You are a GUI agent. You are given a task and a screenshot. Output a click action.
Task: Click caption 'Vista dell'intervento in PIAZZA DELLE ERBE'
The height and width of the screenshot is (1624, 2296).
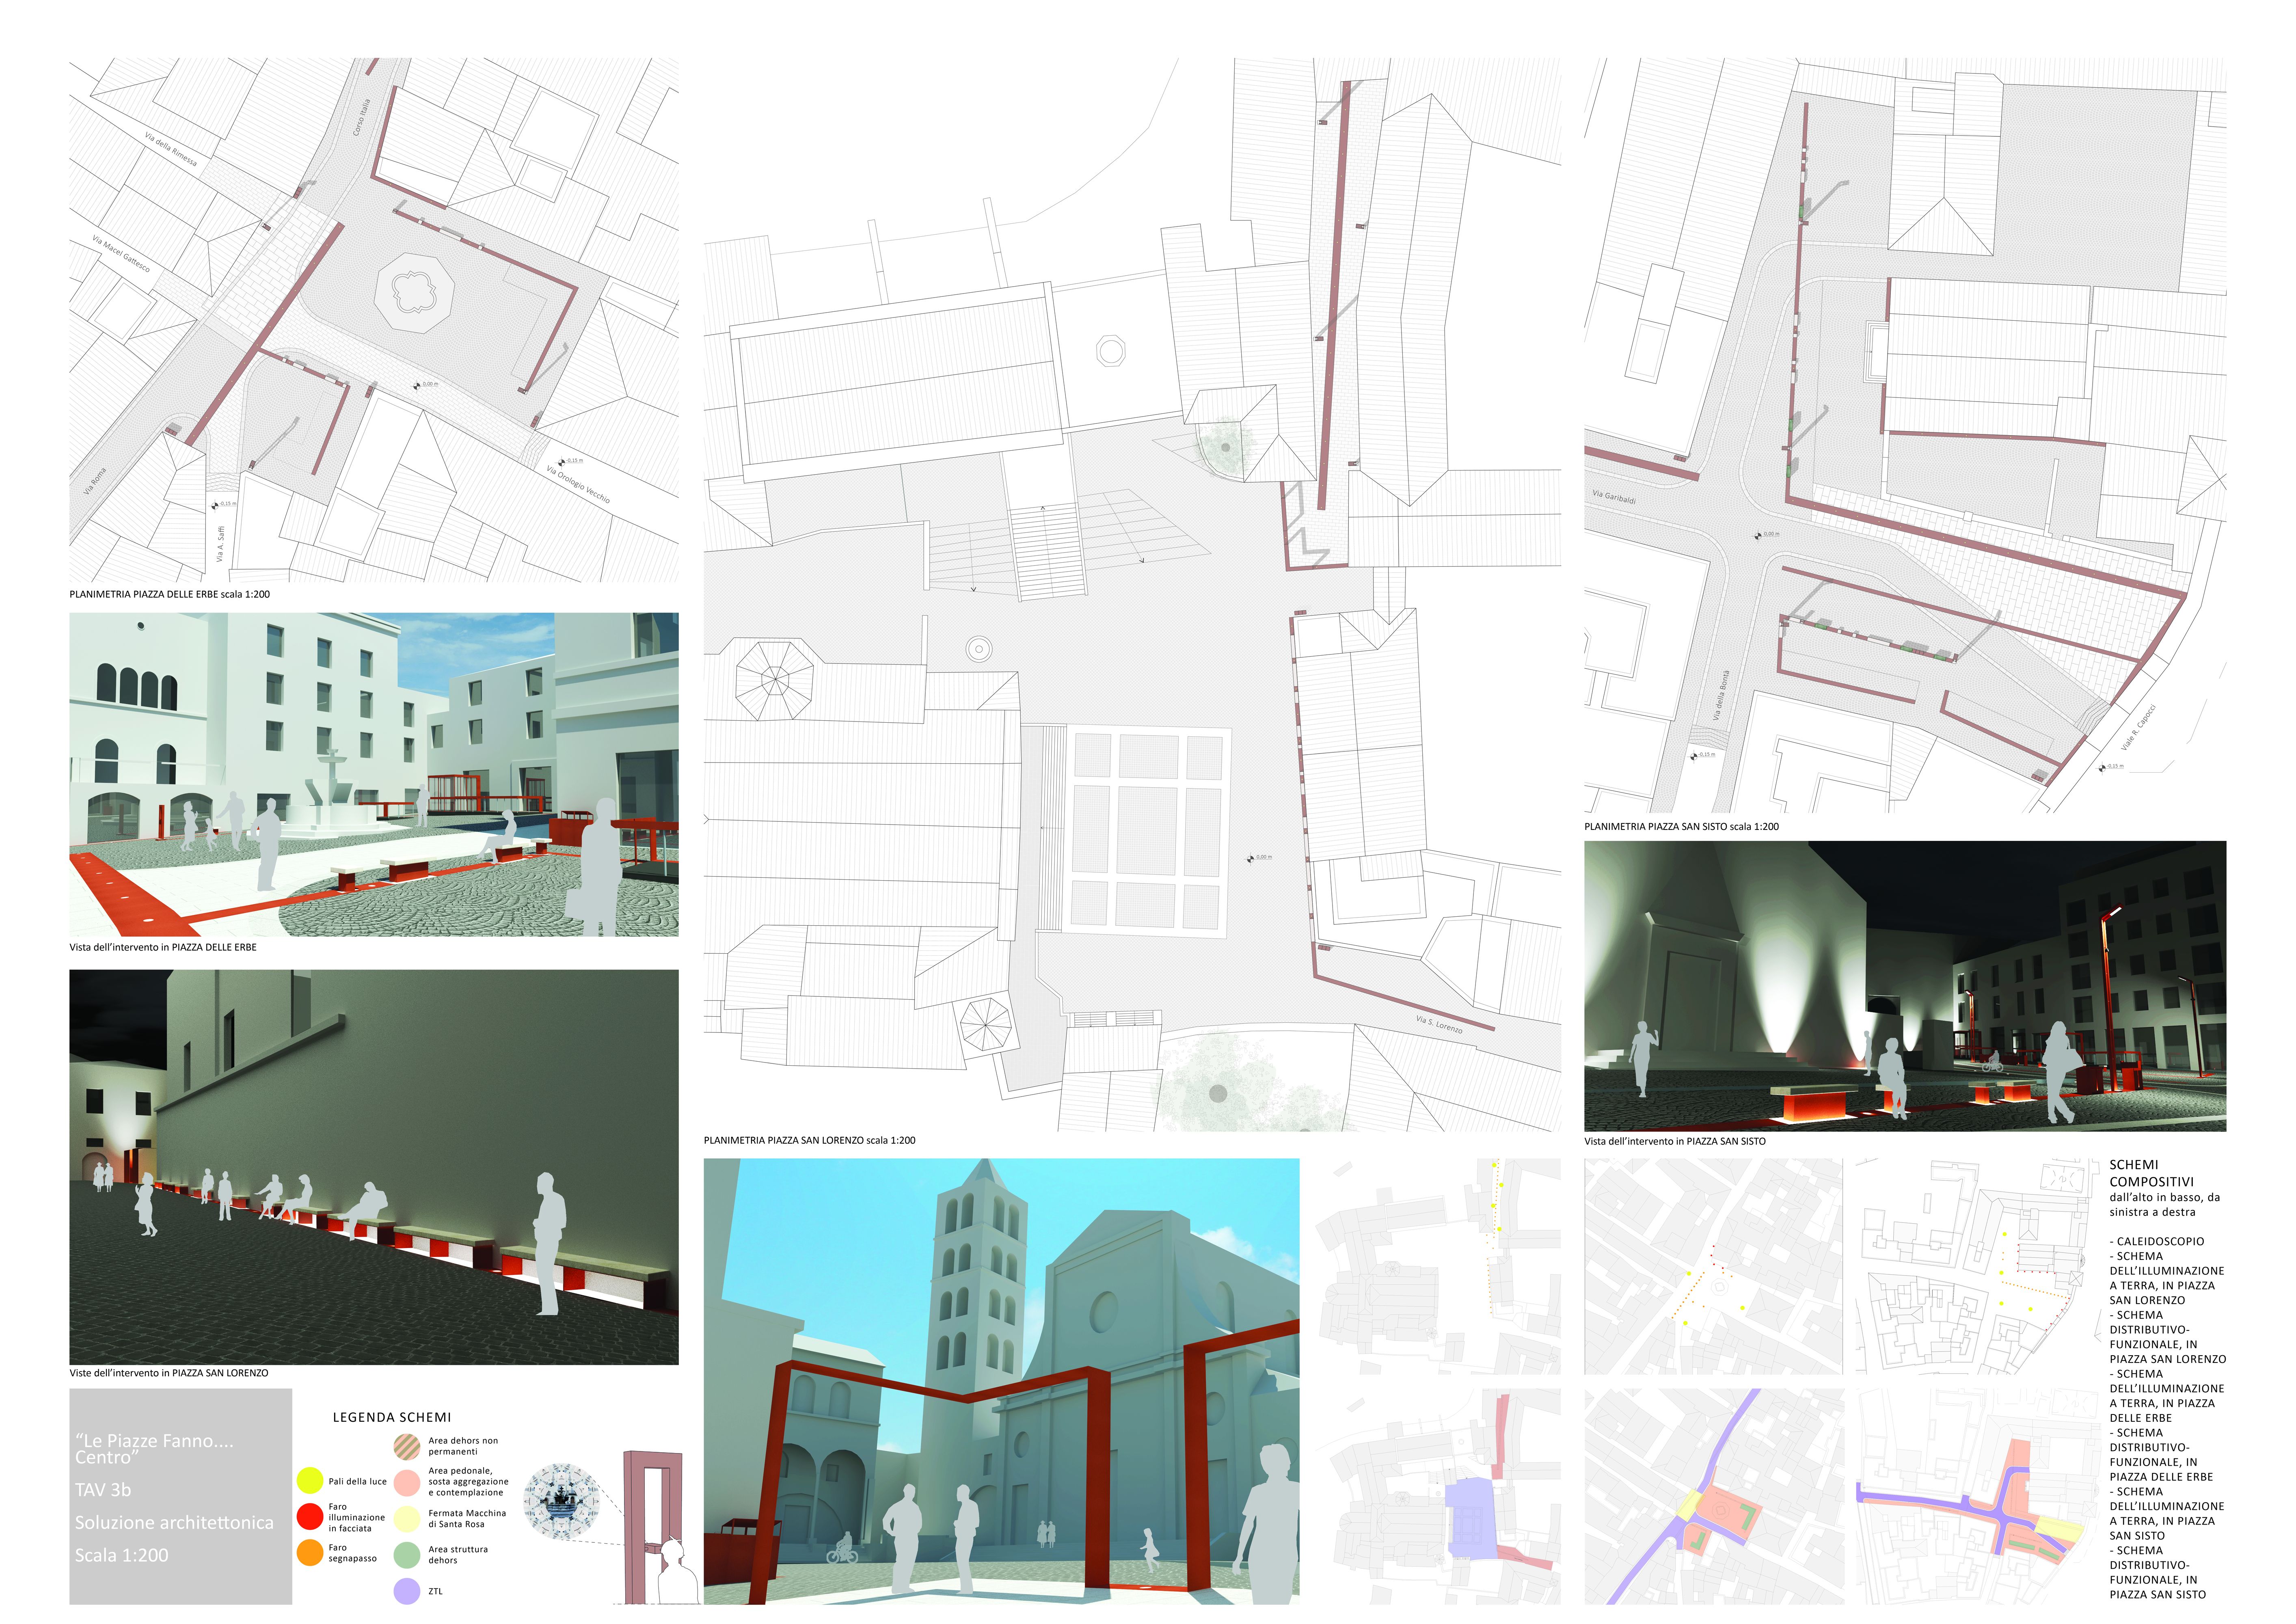tap(163, 947)
